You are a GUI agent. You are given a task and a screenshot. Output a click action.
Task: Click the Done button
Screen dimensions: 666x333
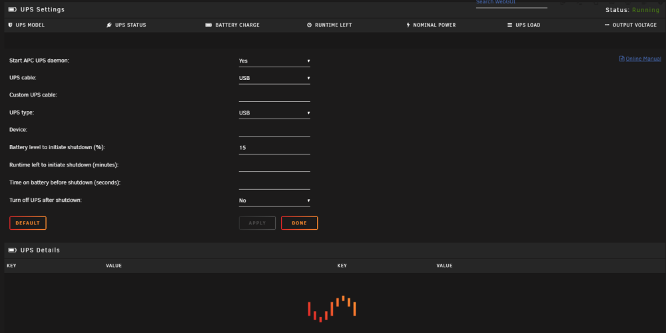coord(299,223)
